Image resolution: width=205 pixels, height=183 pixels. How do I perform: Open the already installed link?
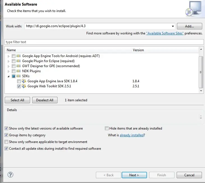click(132, 135)
